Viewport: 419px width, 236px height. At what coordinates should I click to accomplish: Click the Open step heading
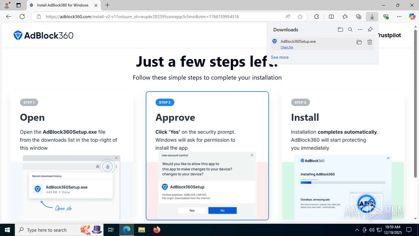32,117
